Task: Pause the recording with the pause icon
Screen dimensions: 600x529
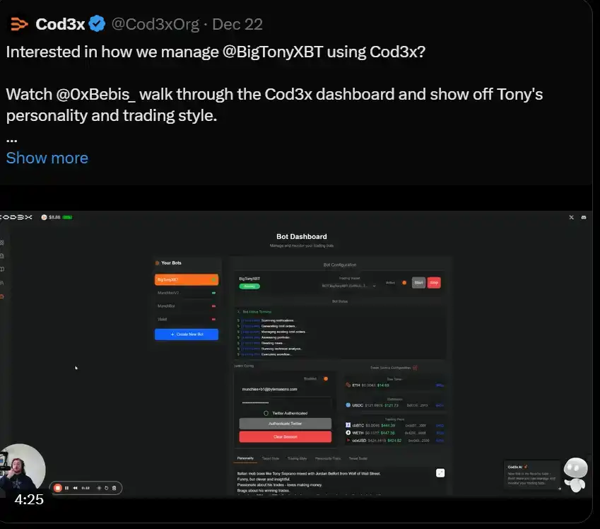Action: click(67, 488)
